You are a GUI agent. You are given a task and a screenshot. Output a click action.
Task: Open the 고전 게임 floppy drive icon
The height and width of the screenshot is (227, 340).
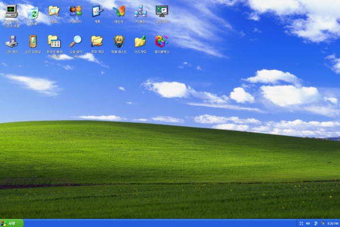click(11, 41)
